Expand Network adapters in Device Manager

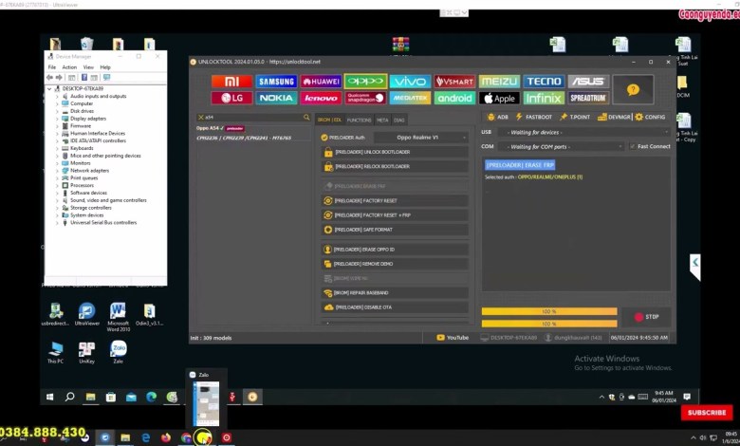click(x=57, y=171)
